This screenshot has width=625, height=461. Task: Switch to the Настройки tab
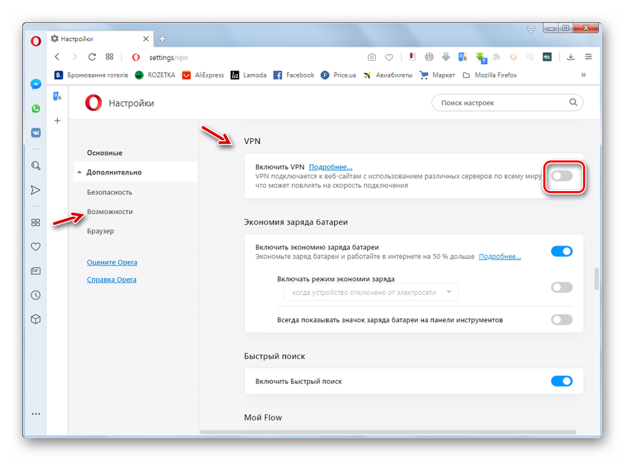click(x=100, y=38)
